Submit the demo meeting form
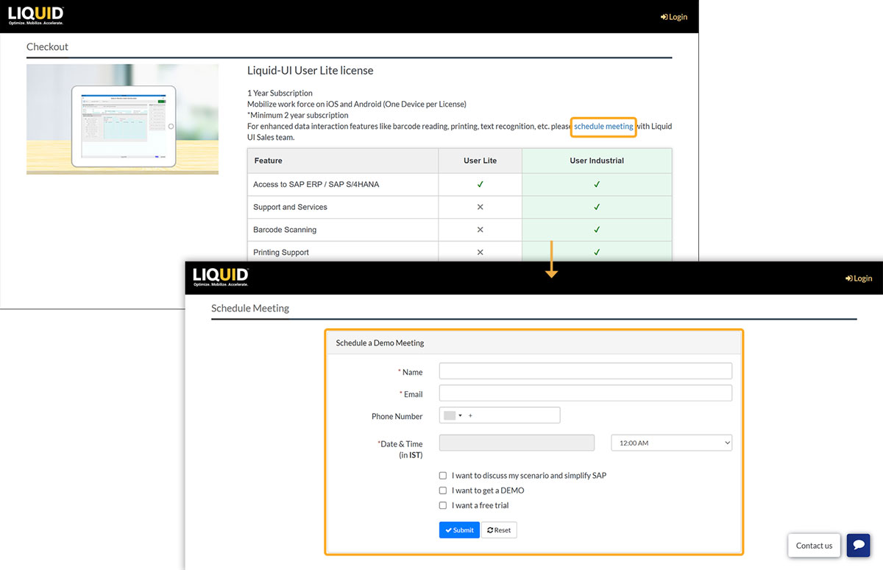883x570 pixels. point(459,530)
